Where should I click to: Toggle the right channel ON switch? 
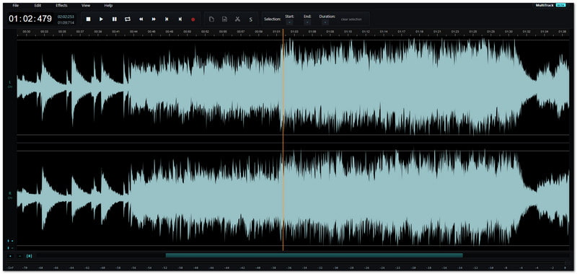pyautogui.click(x=10, y=198)
